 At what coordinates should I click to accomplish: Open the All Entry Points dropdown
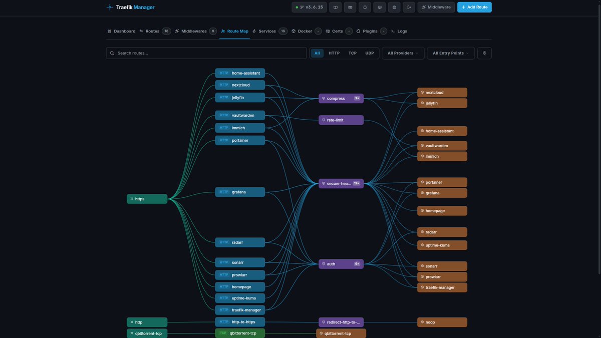coord(451,53)
